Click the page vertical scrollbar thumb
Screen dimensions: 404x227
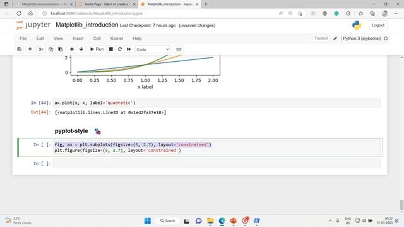click(x=401, y=205)
